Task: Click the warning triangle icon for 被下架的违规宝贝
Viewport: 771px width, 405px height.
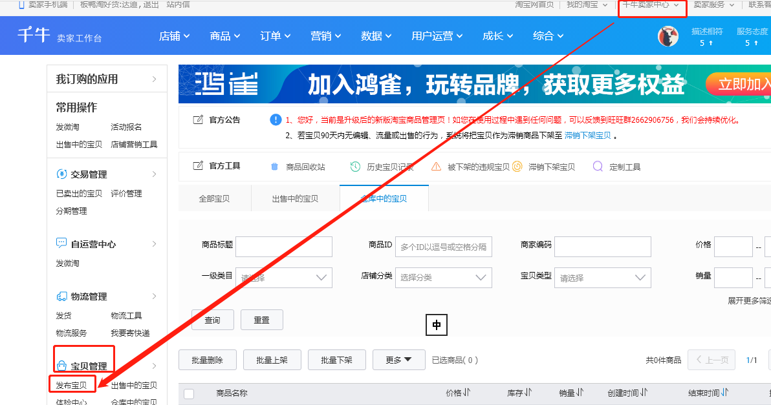Action: point(436,167)
